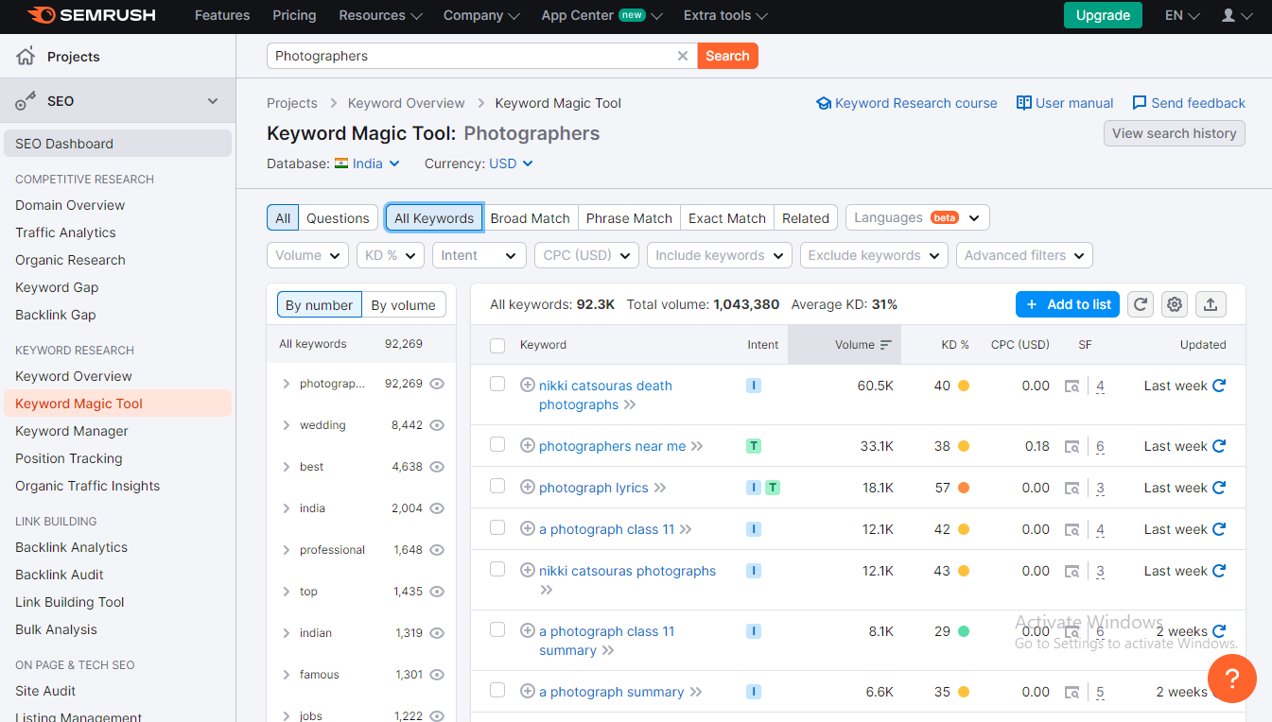The image size is (1272, 722).
Task: View SERP icon for 'photograph lyrics'
Action: [x=1072, y=488]
